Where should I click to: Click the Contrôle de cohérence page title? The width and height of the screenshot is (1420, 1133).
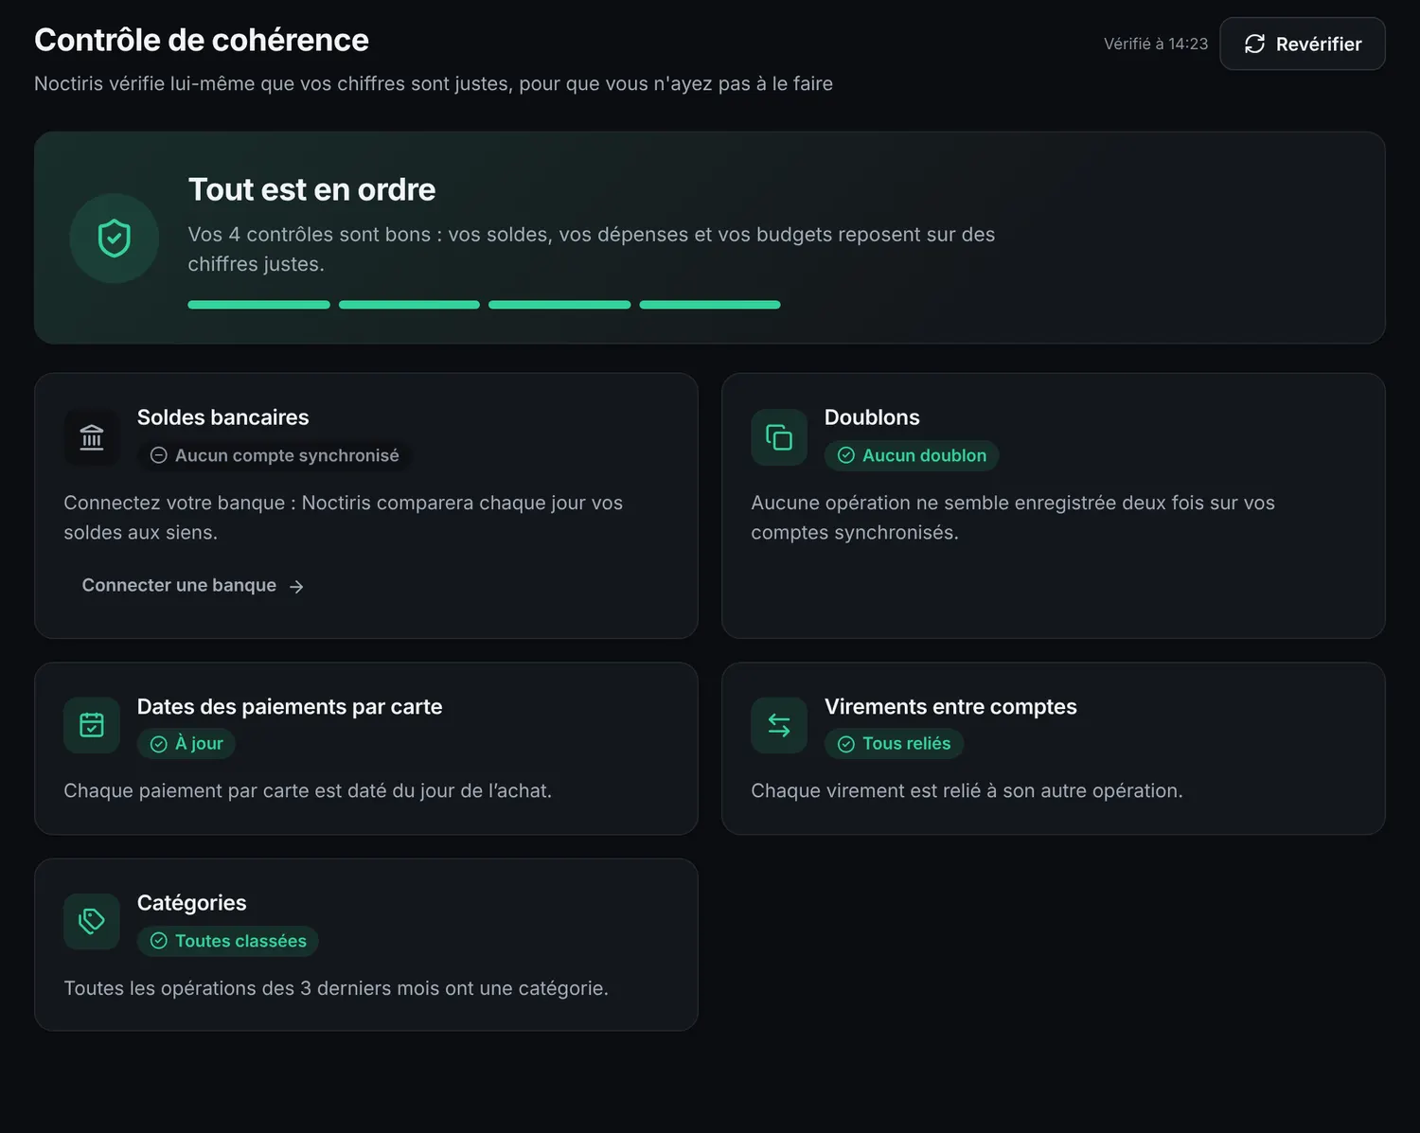coord(202,40)
